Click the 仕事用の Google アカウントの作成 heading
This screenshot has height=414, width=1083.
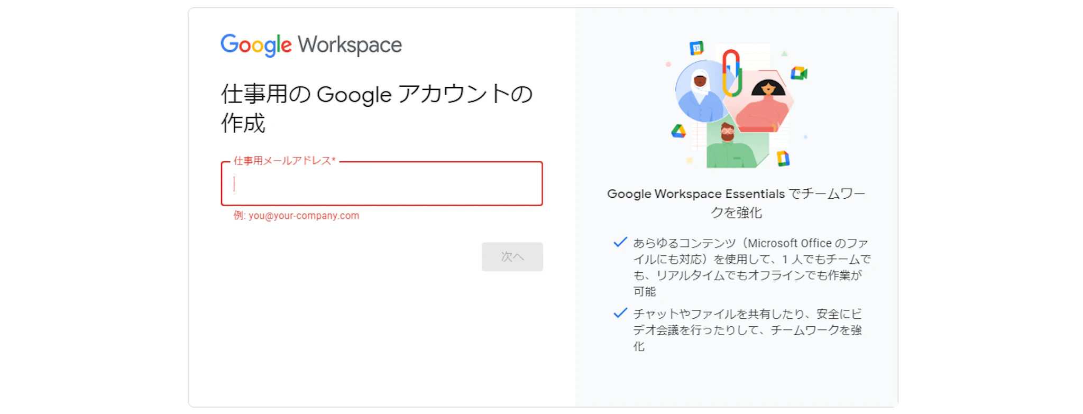(376, 108)
